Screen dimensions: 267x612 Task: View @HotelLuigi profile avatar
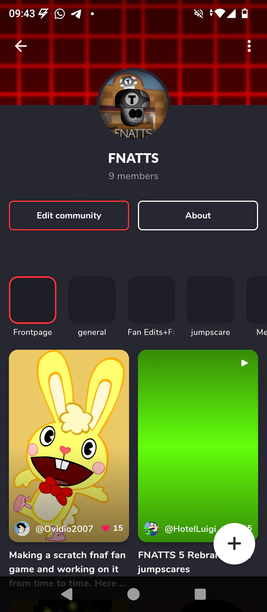(x=151, y=529)
